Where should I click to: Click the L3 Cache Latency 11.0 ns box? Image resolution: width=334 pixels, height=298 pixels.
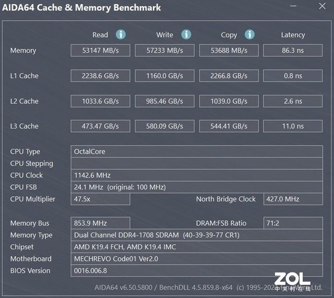(293, 126)
